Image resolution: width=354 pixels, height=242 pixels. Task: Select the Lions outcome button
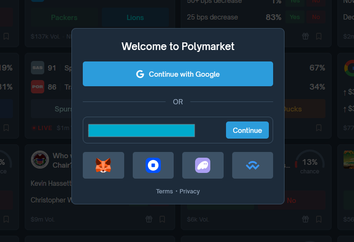135,18
